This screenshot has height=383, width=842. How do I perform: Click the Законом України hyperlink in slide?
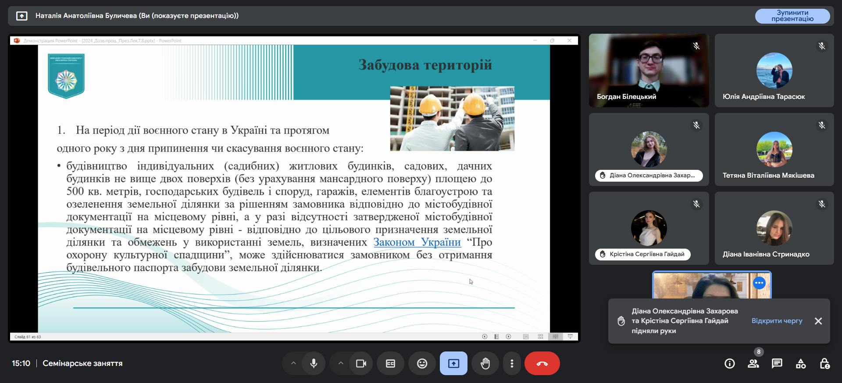417,242
